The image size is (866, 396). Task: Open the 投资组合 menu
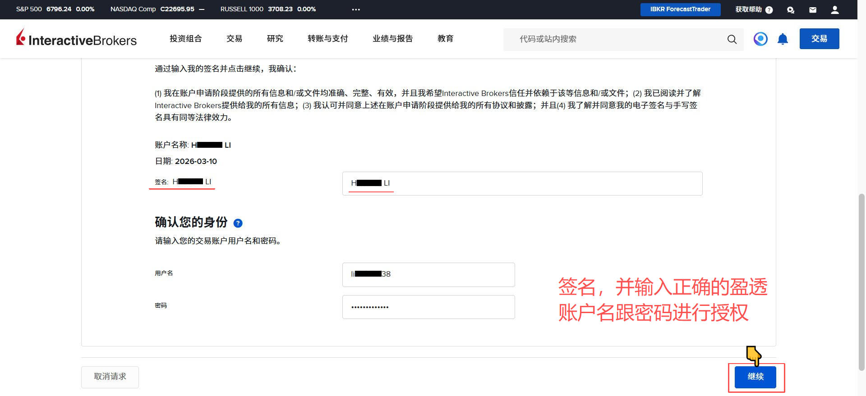click(x=185, y=39)
